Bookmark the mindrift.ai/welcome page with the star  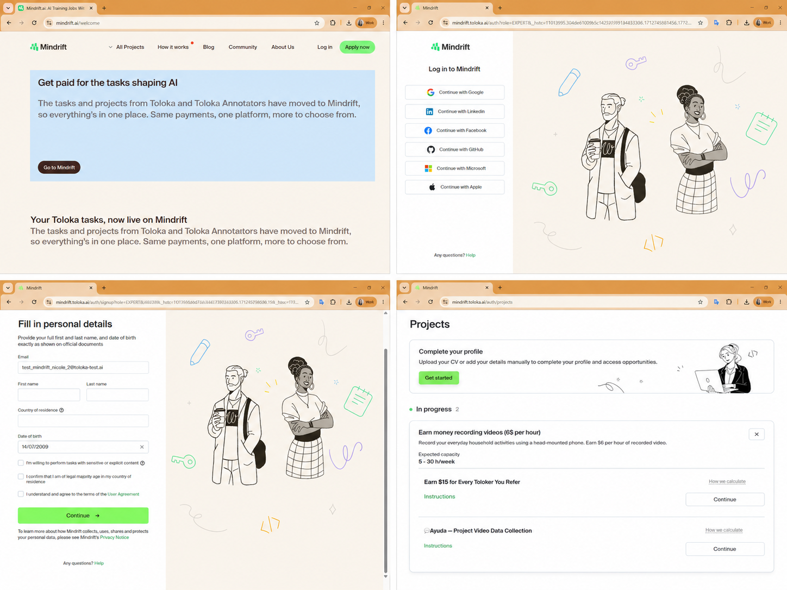coord(317,23)
